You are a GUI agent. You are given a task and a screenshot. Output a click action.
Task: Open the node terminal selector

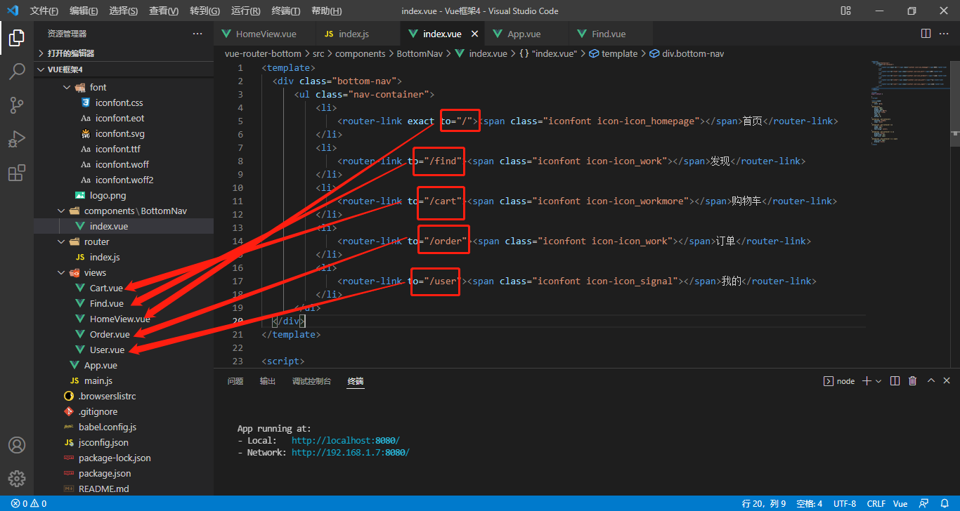[839, 381]
